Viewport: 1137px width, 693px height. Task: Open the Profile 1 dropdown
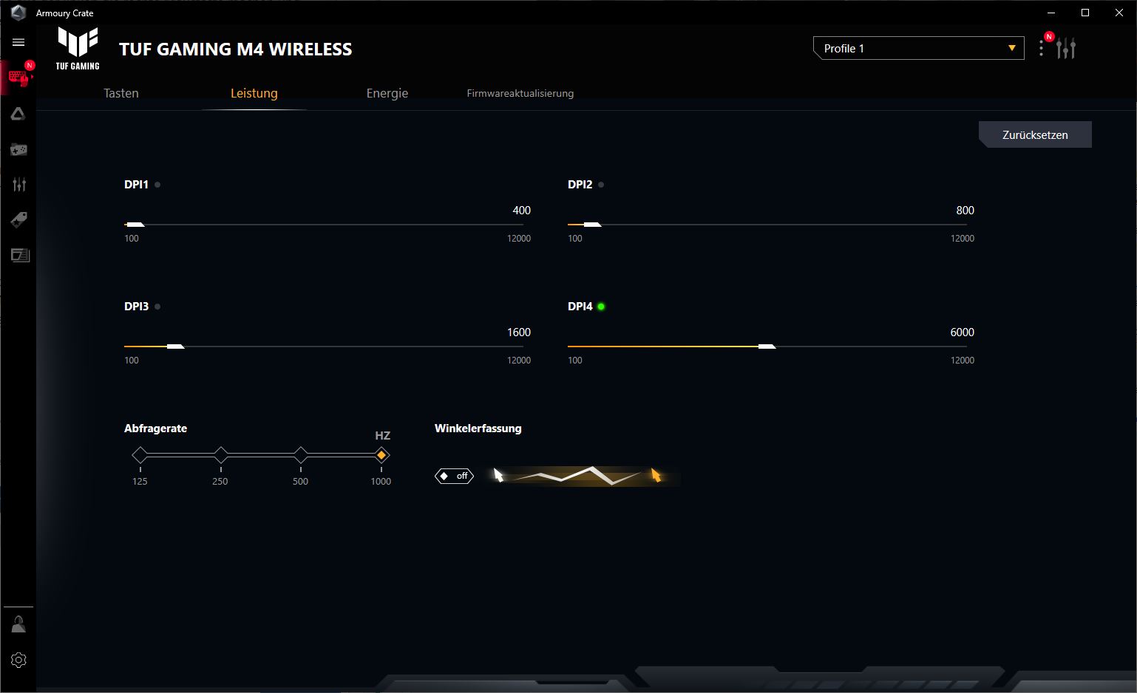[x=918, y=48]
